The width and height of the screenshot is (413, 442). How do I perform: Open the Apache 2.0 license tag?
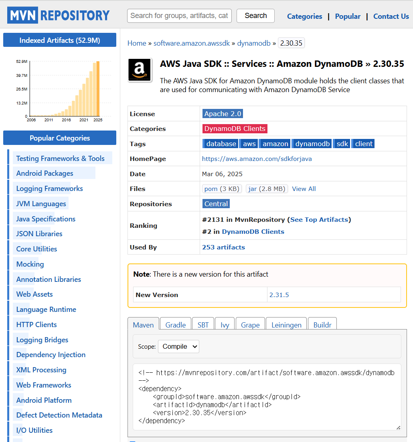pos(223,114)
